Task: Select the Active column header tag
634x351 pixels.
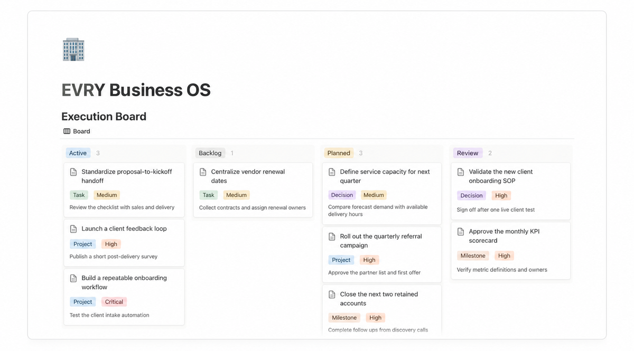Action: pyautogui.click(x=78, y=153)
